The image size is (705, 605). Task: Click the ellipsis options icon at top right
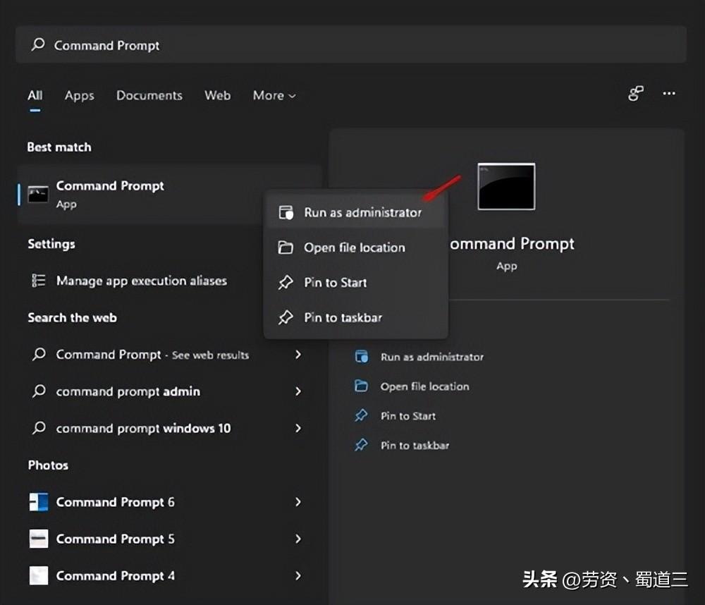click(670, 94)
